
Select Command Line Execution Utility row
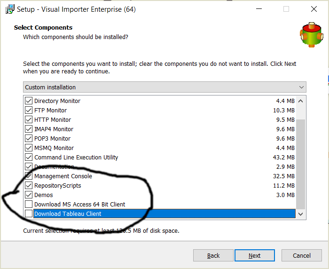[160, 157]
